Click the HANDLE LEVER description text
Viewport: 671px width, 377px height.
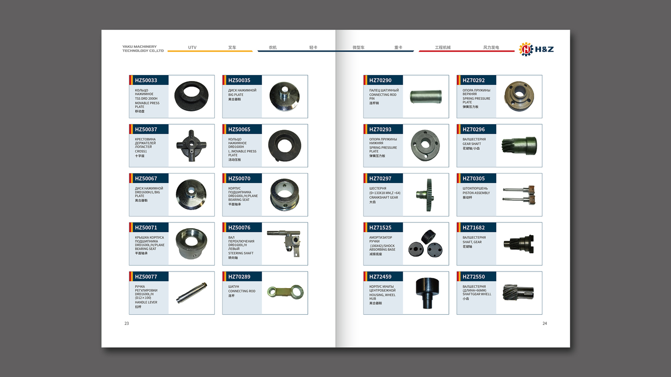point(146,302)
